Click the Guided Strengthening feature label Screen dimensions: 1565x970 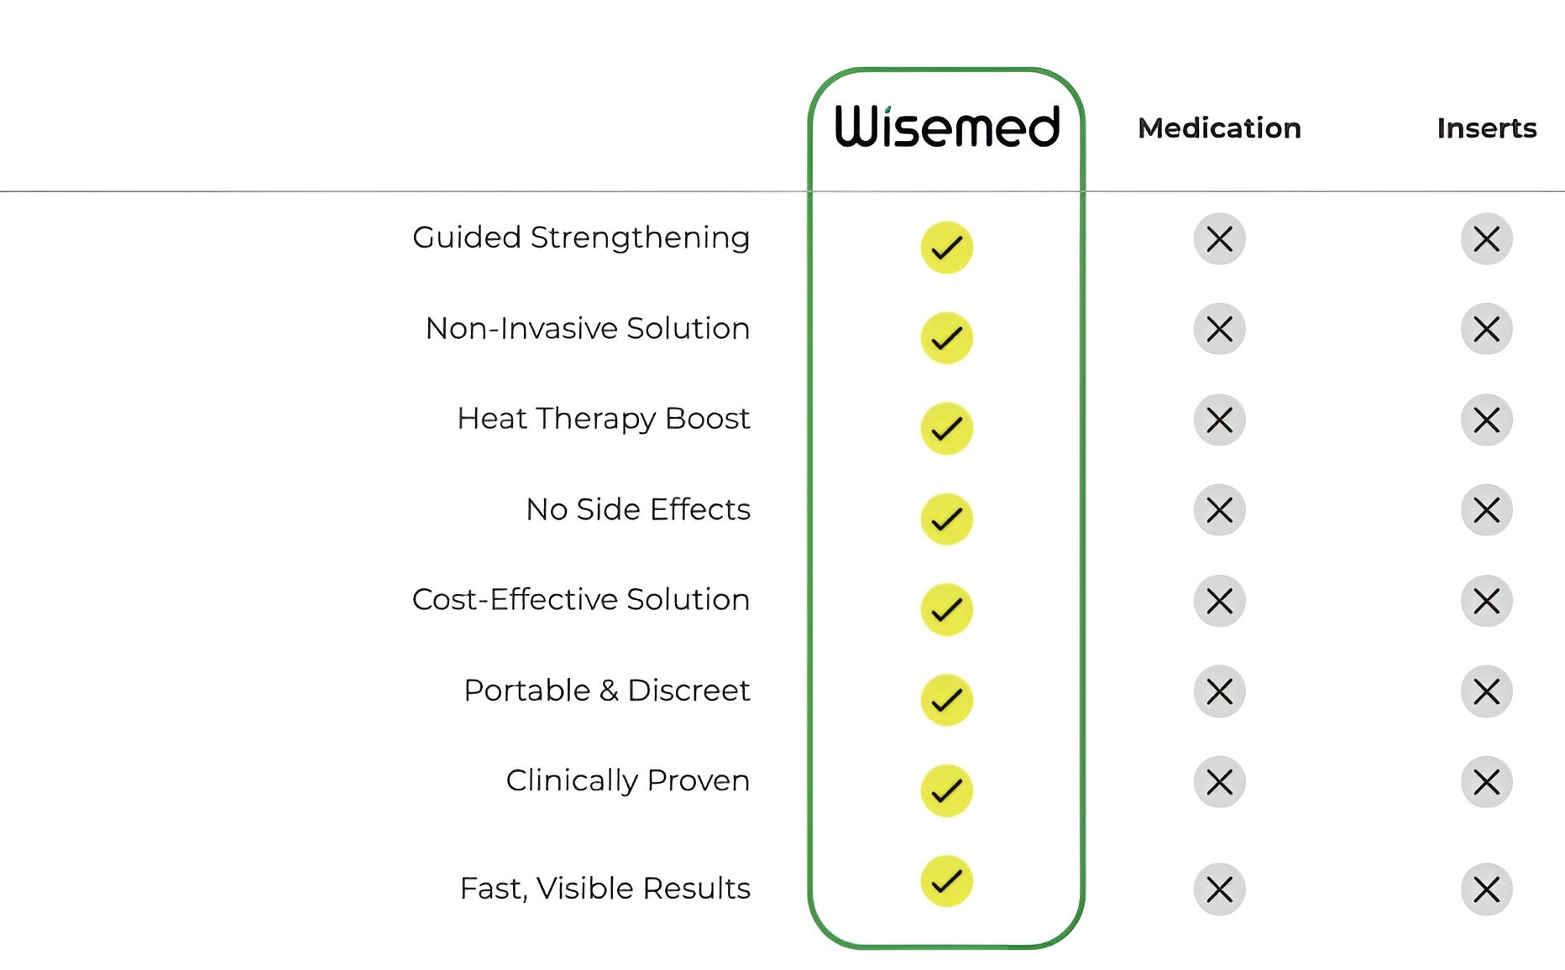[581, 238]
